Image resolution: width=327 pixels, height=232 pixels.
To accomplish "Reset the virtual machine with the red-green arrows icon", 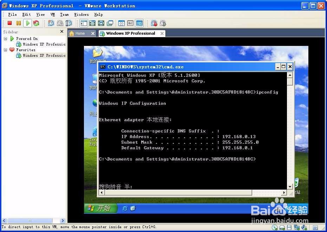I will [x=36, y=23].
